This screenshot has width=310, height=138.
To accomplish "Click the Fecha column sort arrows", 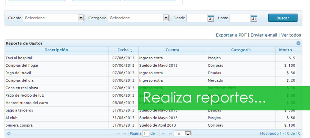I will (x=131, y=50).
